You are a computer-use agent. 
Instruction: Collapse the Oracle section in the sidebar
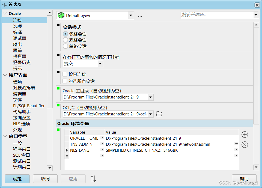(x=4, y=13)
